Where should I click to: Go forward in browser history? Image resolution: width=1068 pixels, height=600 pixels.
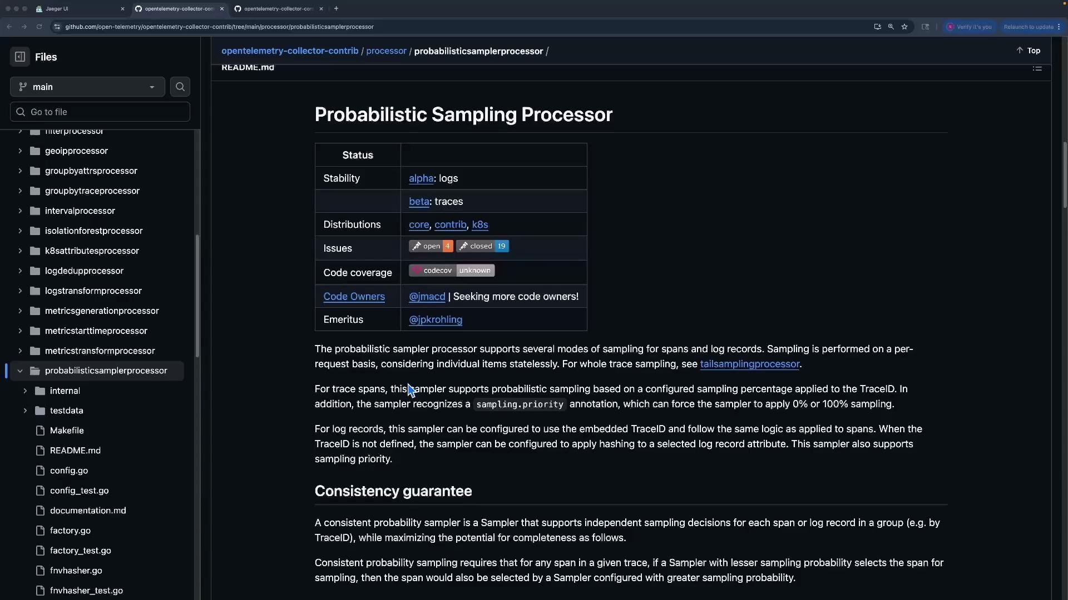[24, 27]
